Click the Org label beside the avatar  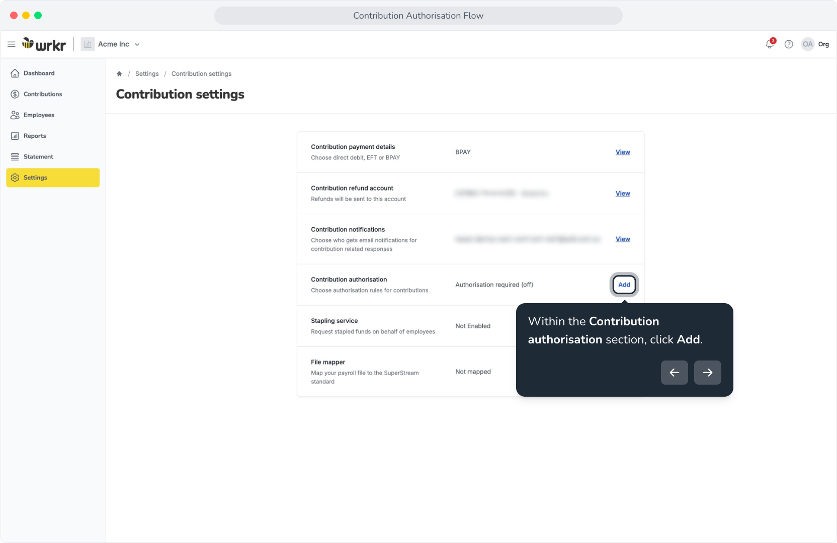[x=823, y=44]
